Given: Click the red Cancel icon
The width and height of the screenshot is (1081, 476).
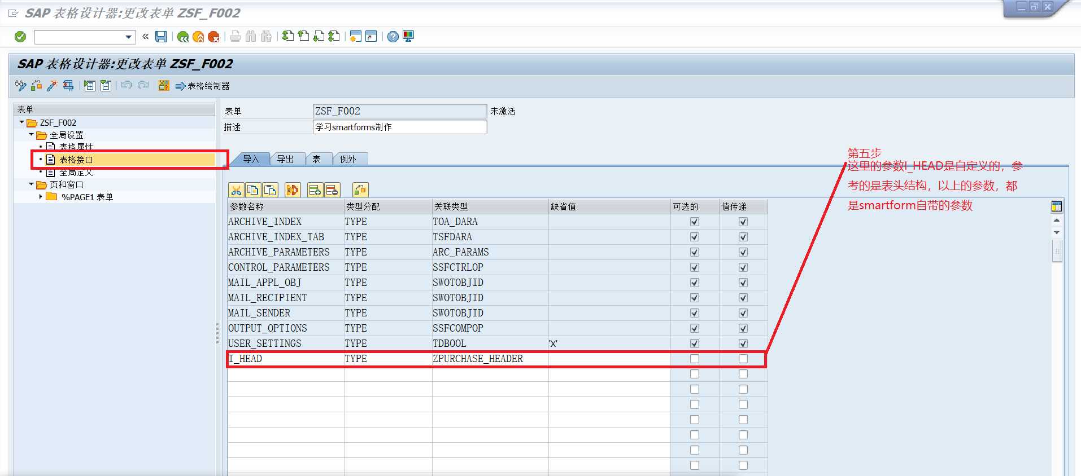Looking at the screenshot, I should [213, 37].
